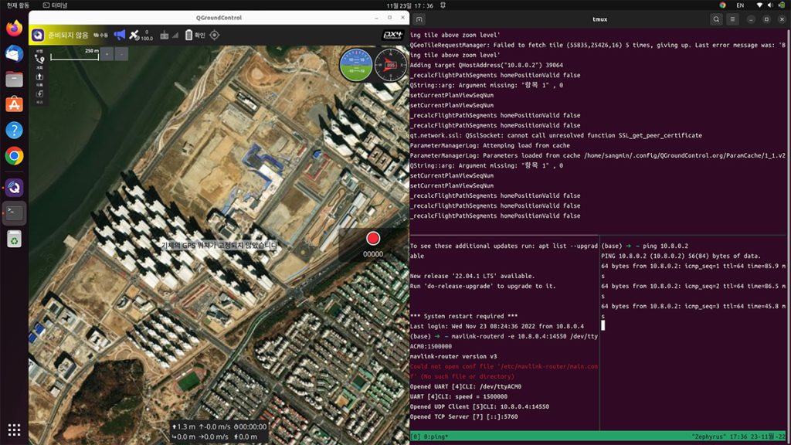Open the Wi-Fi network status icon
Image resolution: width=791 pixels, height=445 pixels.
click(759, 5)
